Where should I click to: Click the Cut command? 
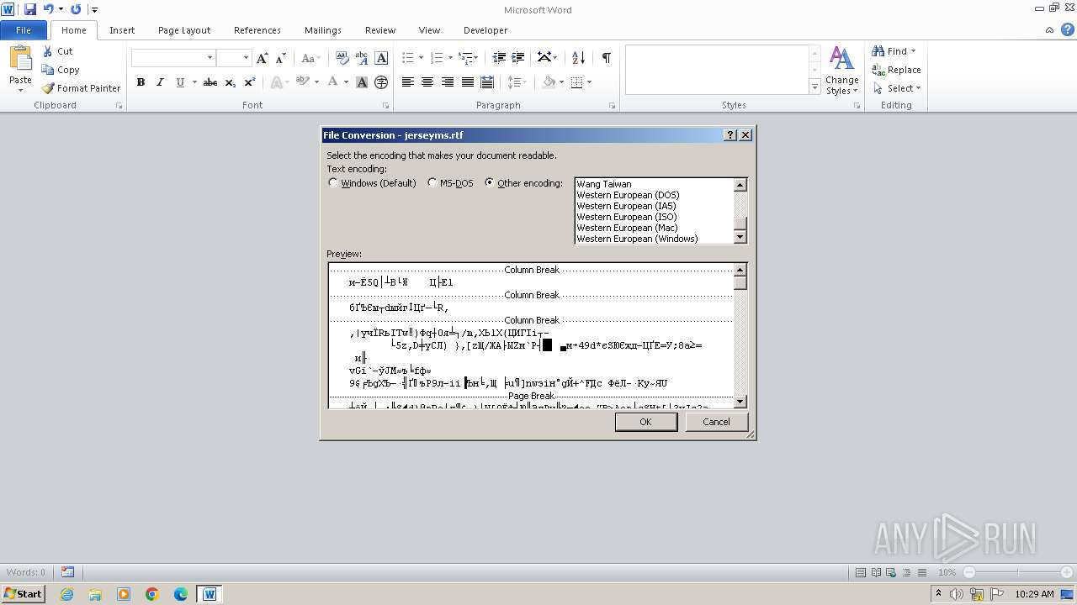coord(57,51)
